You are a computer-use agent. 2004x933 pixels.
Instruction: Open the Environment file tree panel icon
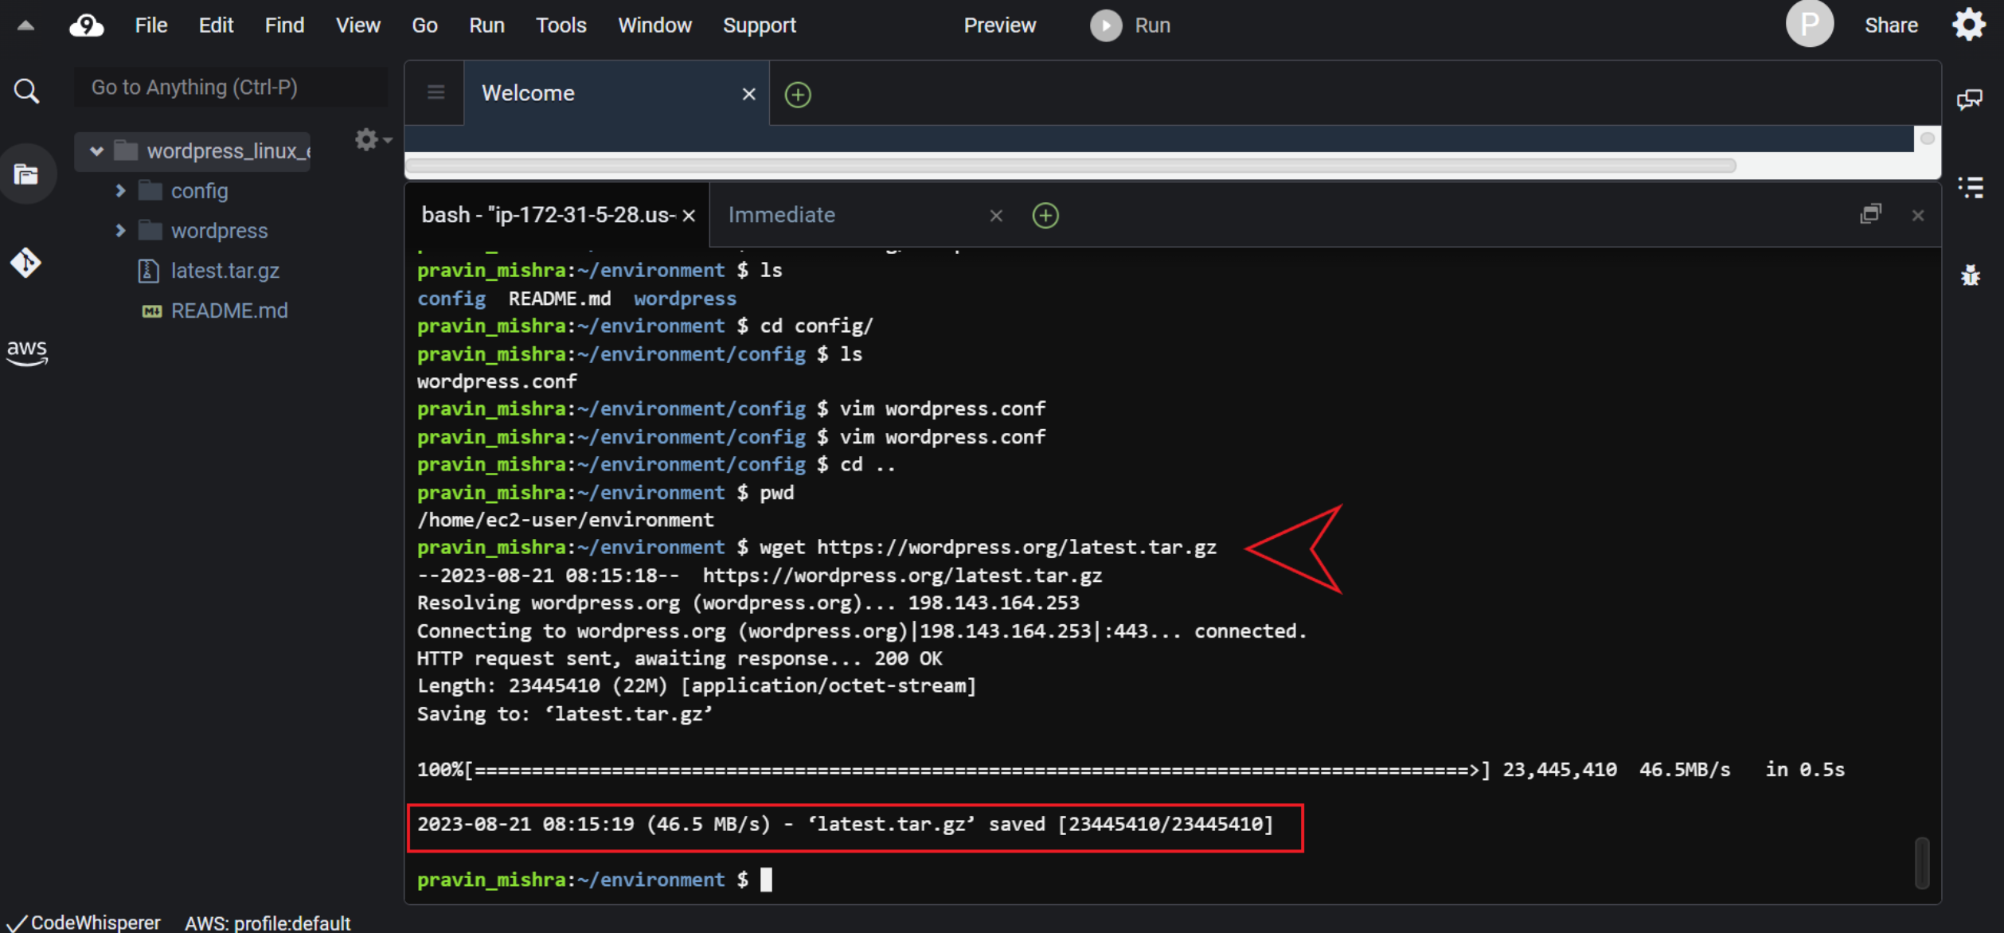(26, 174)
